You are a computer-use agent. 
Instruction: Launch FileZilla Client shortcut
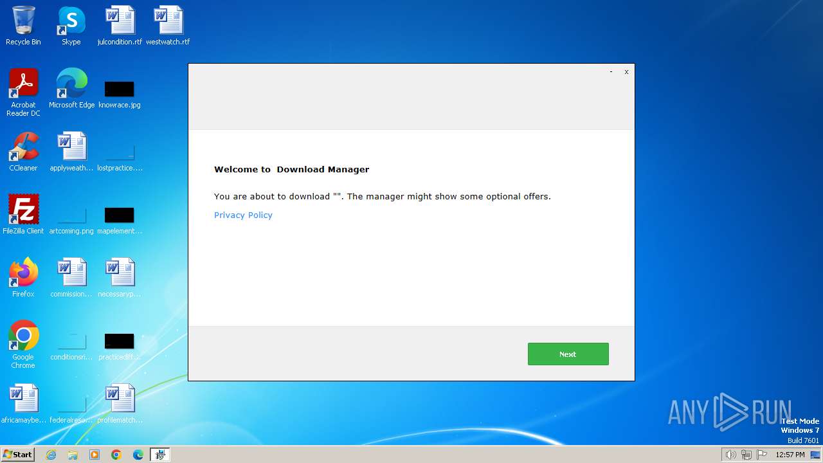(23, 215)
